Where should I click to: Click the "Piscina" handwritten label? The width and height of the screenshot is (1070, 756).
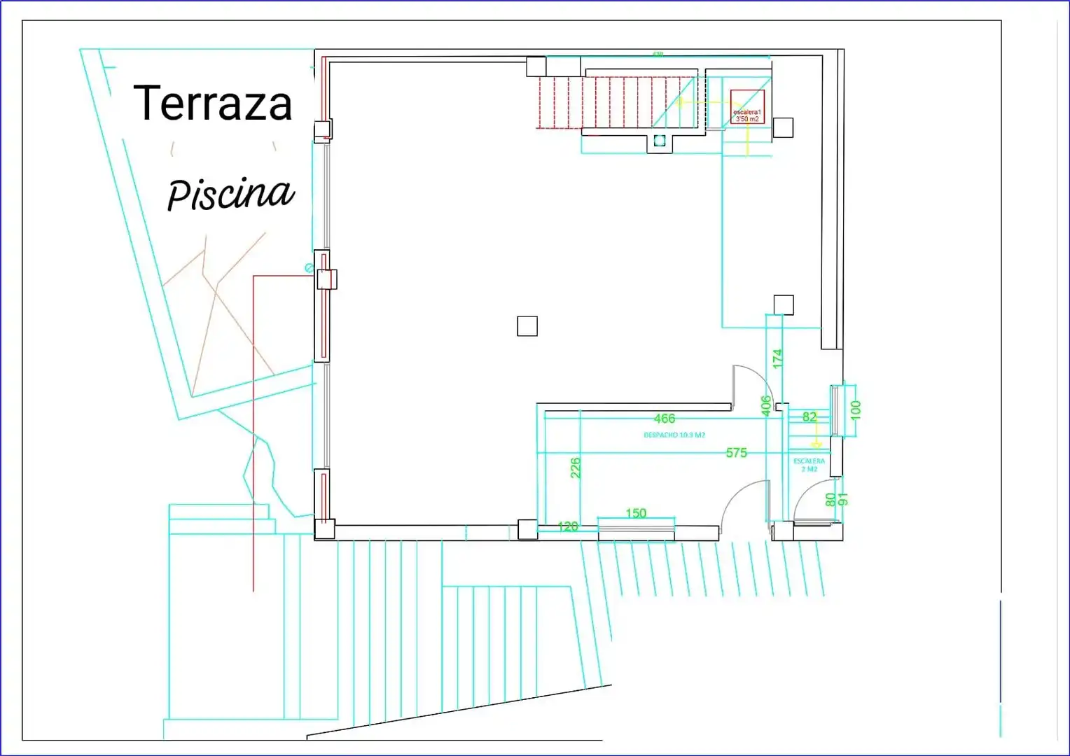point(230,193)
